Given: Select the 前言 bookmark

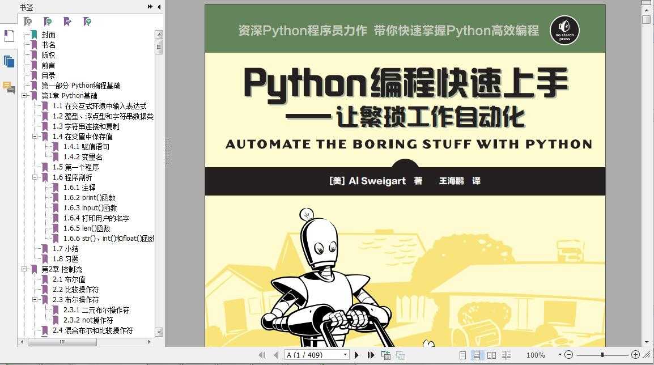Looking at the screenshot, I should point(48,65).
